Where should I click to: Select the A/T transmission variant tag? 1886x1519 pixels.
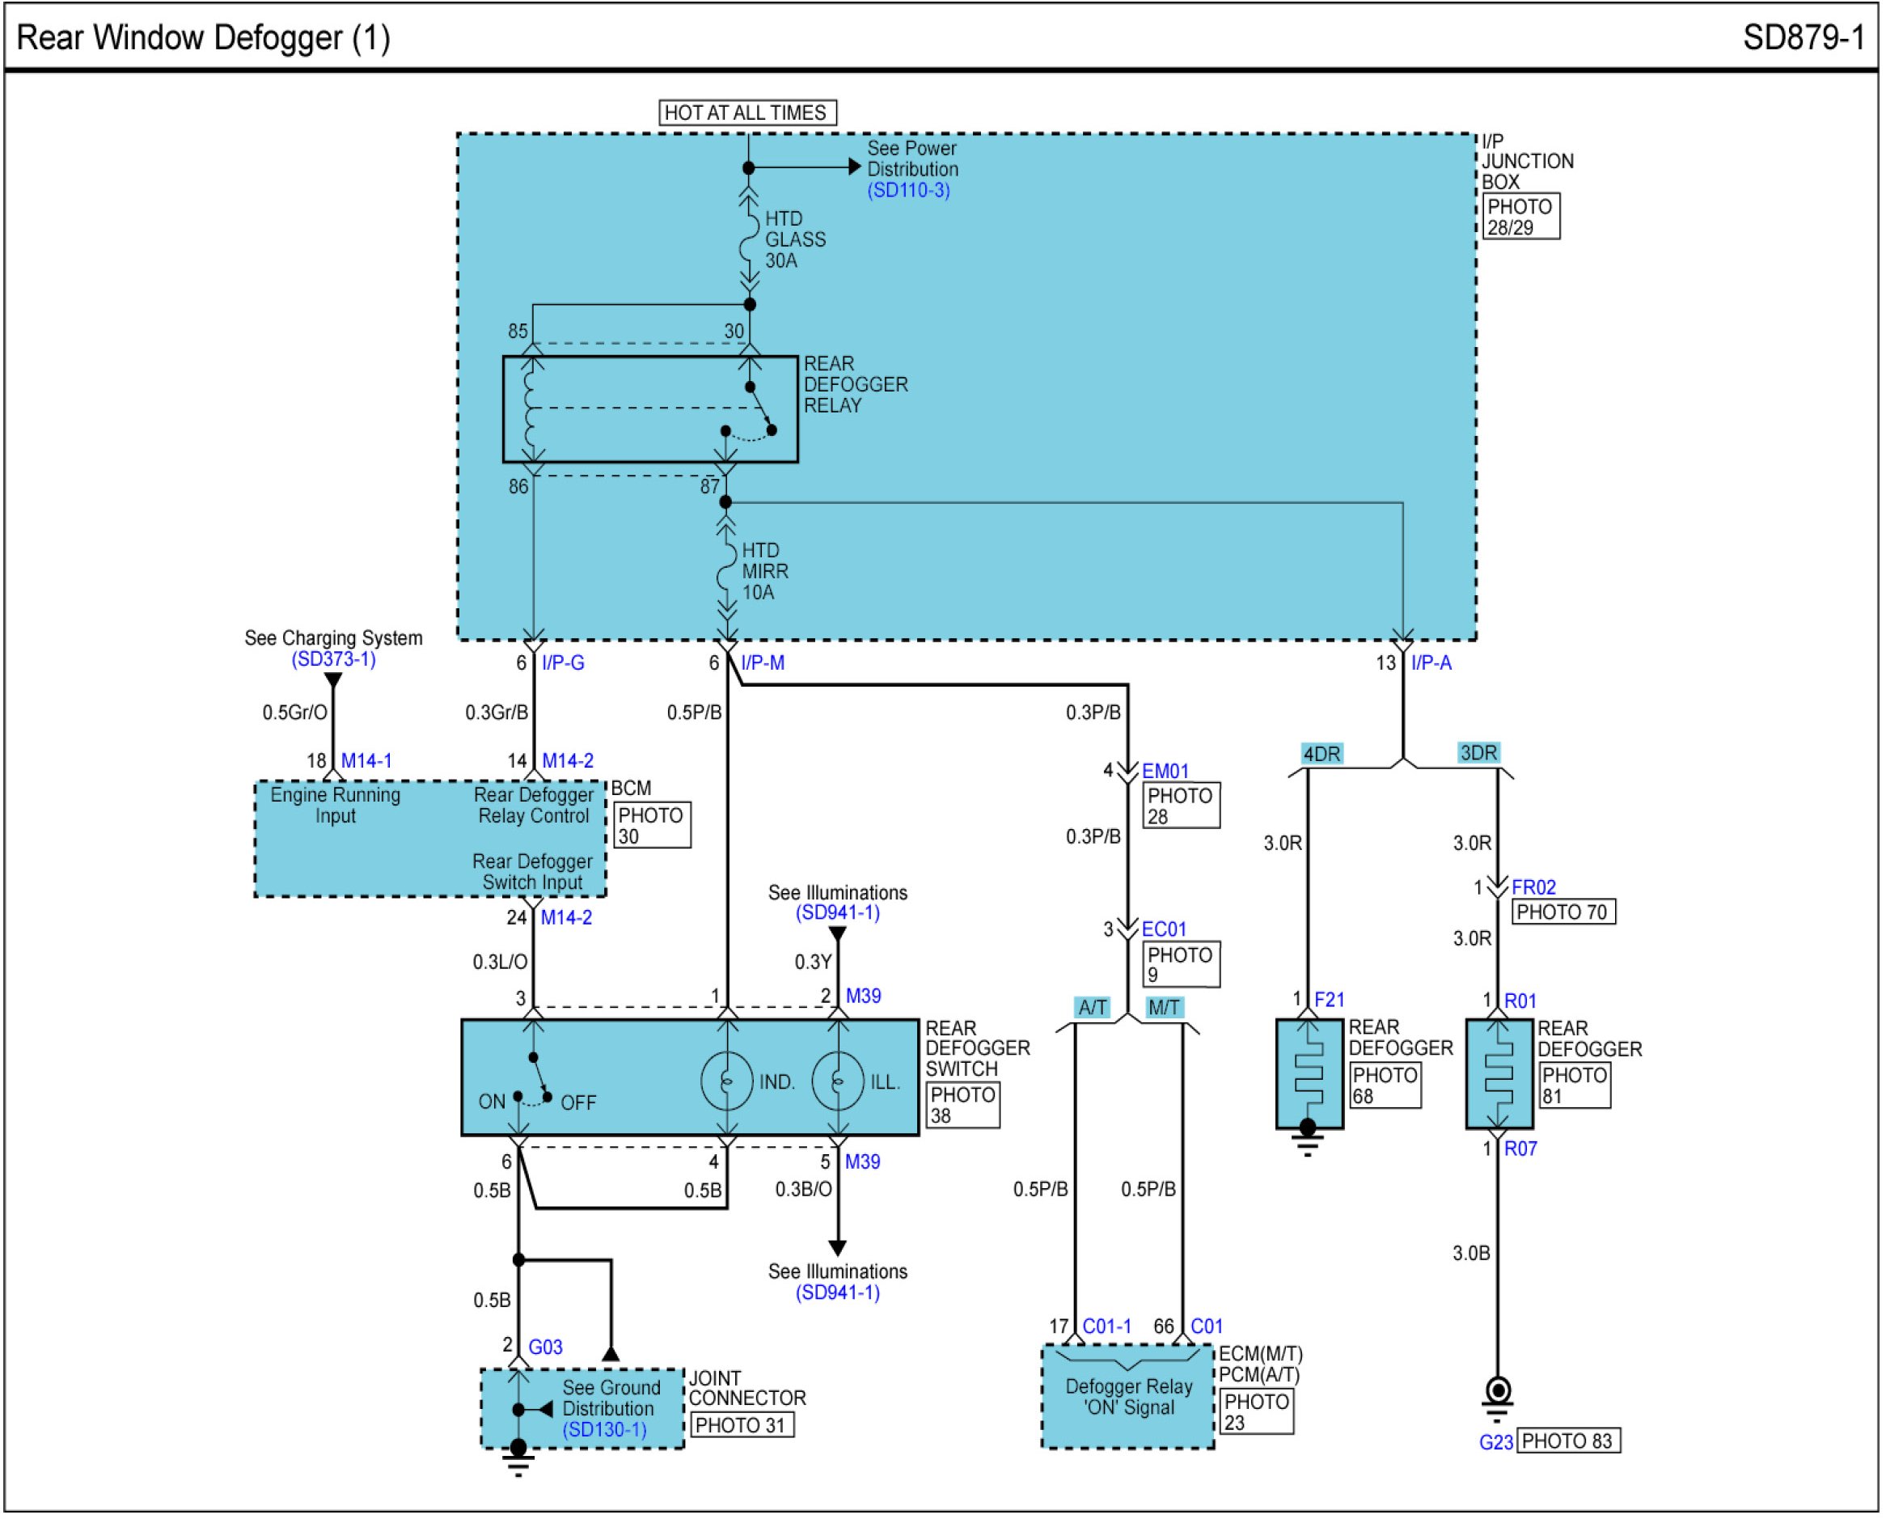pyautogui.click(x=1092, y=1007)
